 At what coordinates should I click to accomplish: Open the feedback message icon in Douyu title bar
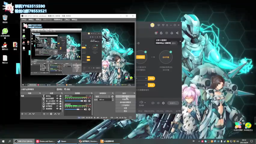tap(158, 25)
